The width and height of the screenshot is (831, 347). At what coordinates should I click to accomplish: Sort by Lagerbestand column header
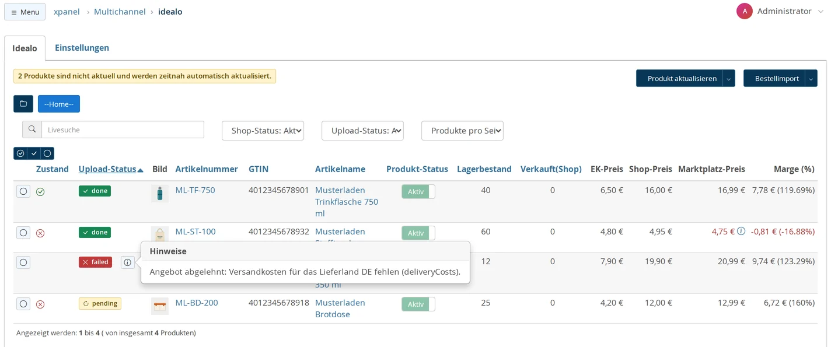pyautogui.click(x=484, y=169)
